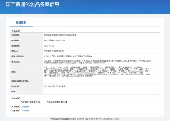Click the product name value in 产品名称 row
This screenshot has width=170, height=121.
pyautogui.click(x=60, y=35)
